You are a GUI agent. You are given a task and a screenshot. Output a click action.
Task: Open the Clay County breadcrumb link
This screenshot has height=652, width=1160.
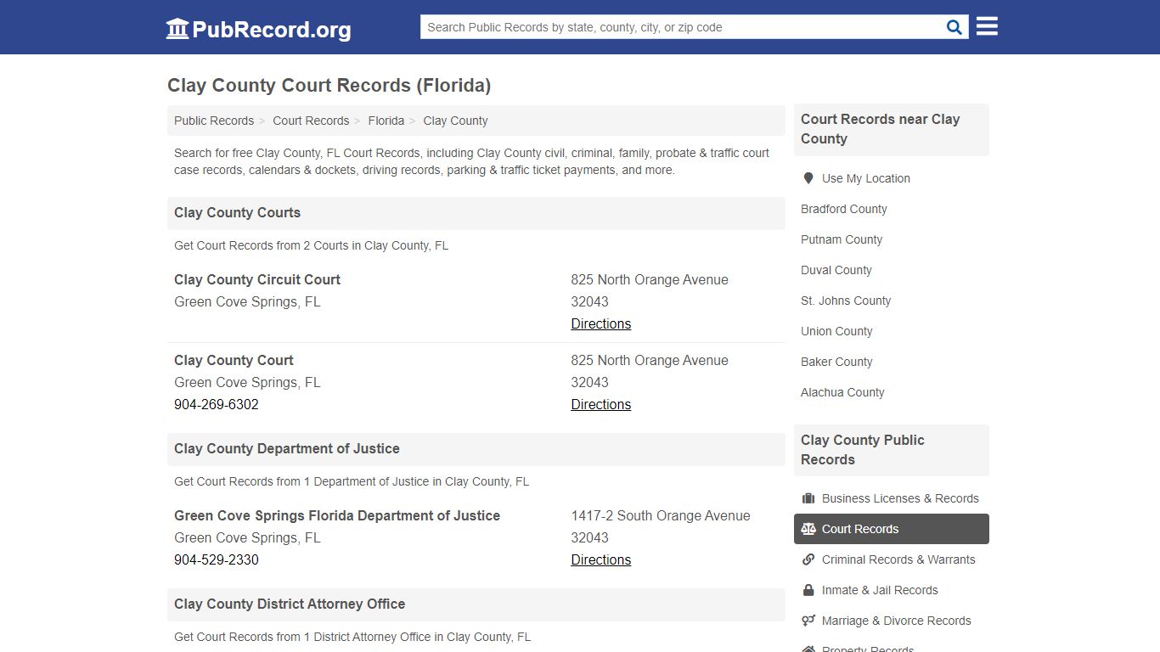[x=455, y=121]
